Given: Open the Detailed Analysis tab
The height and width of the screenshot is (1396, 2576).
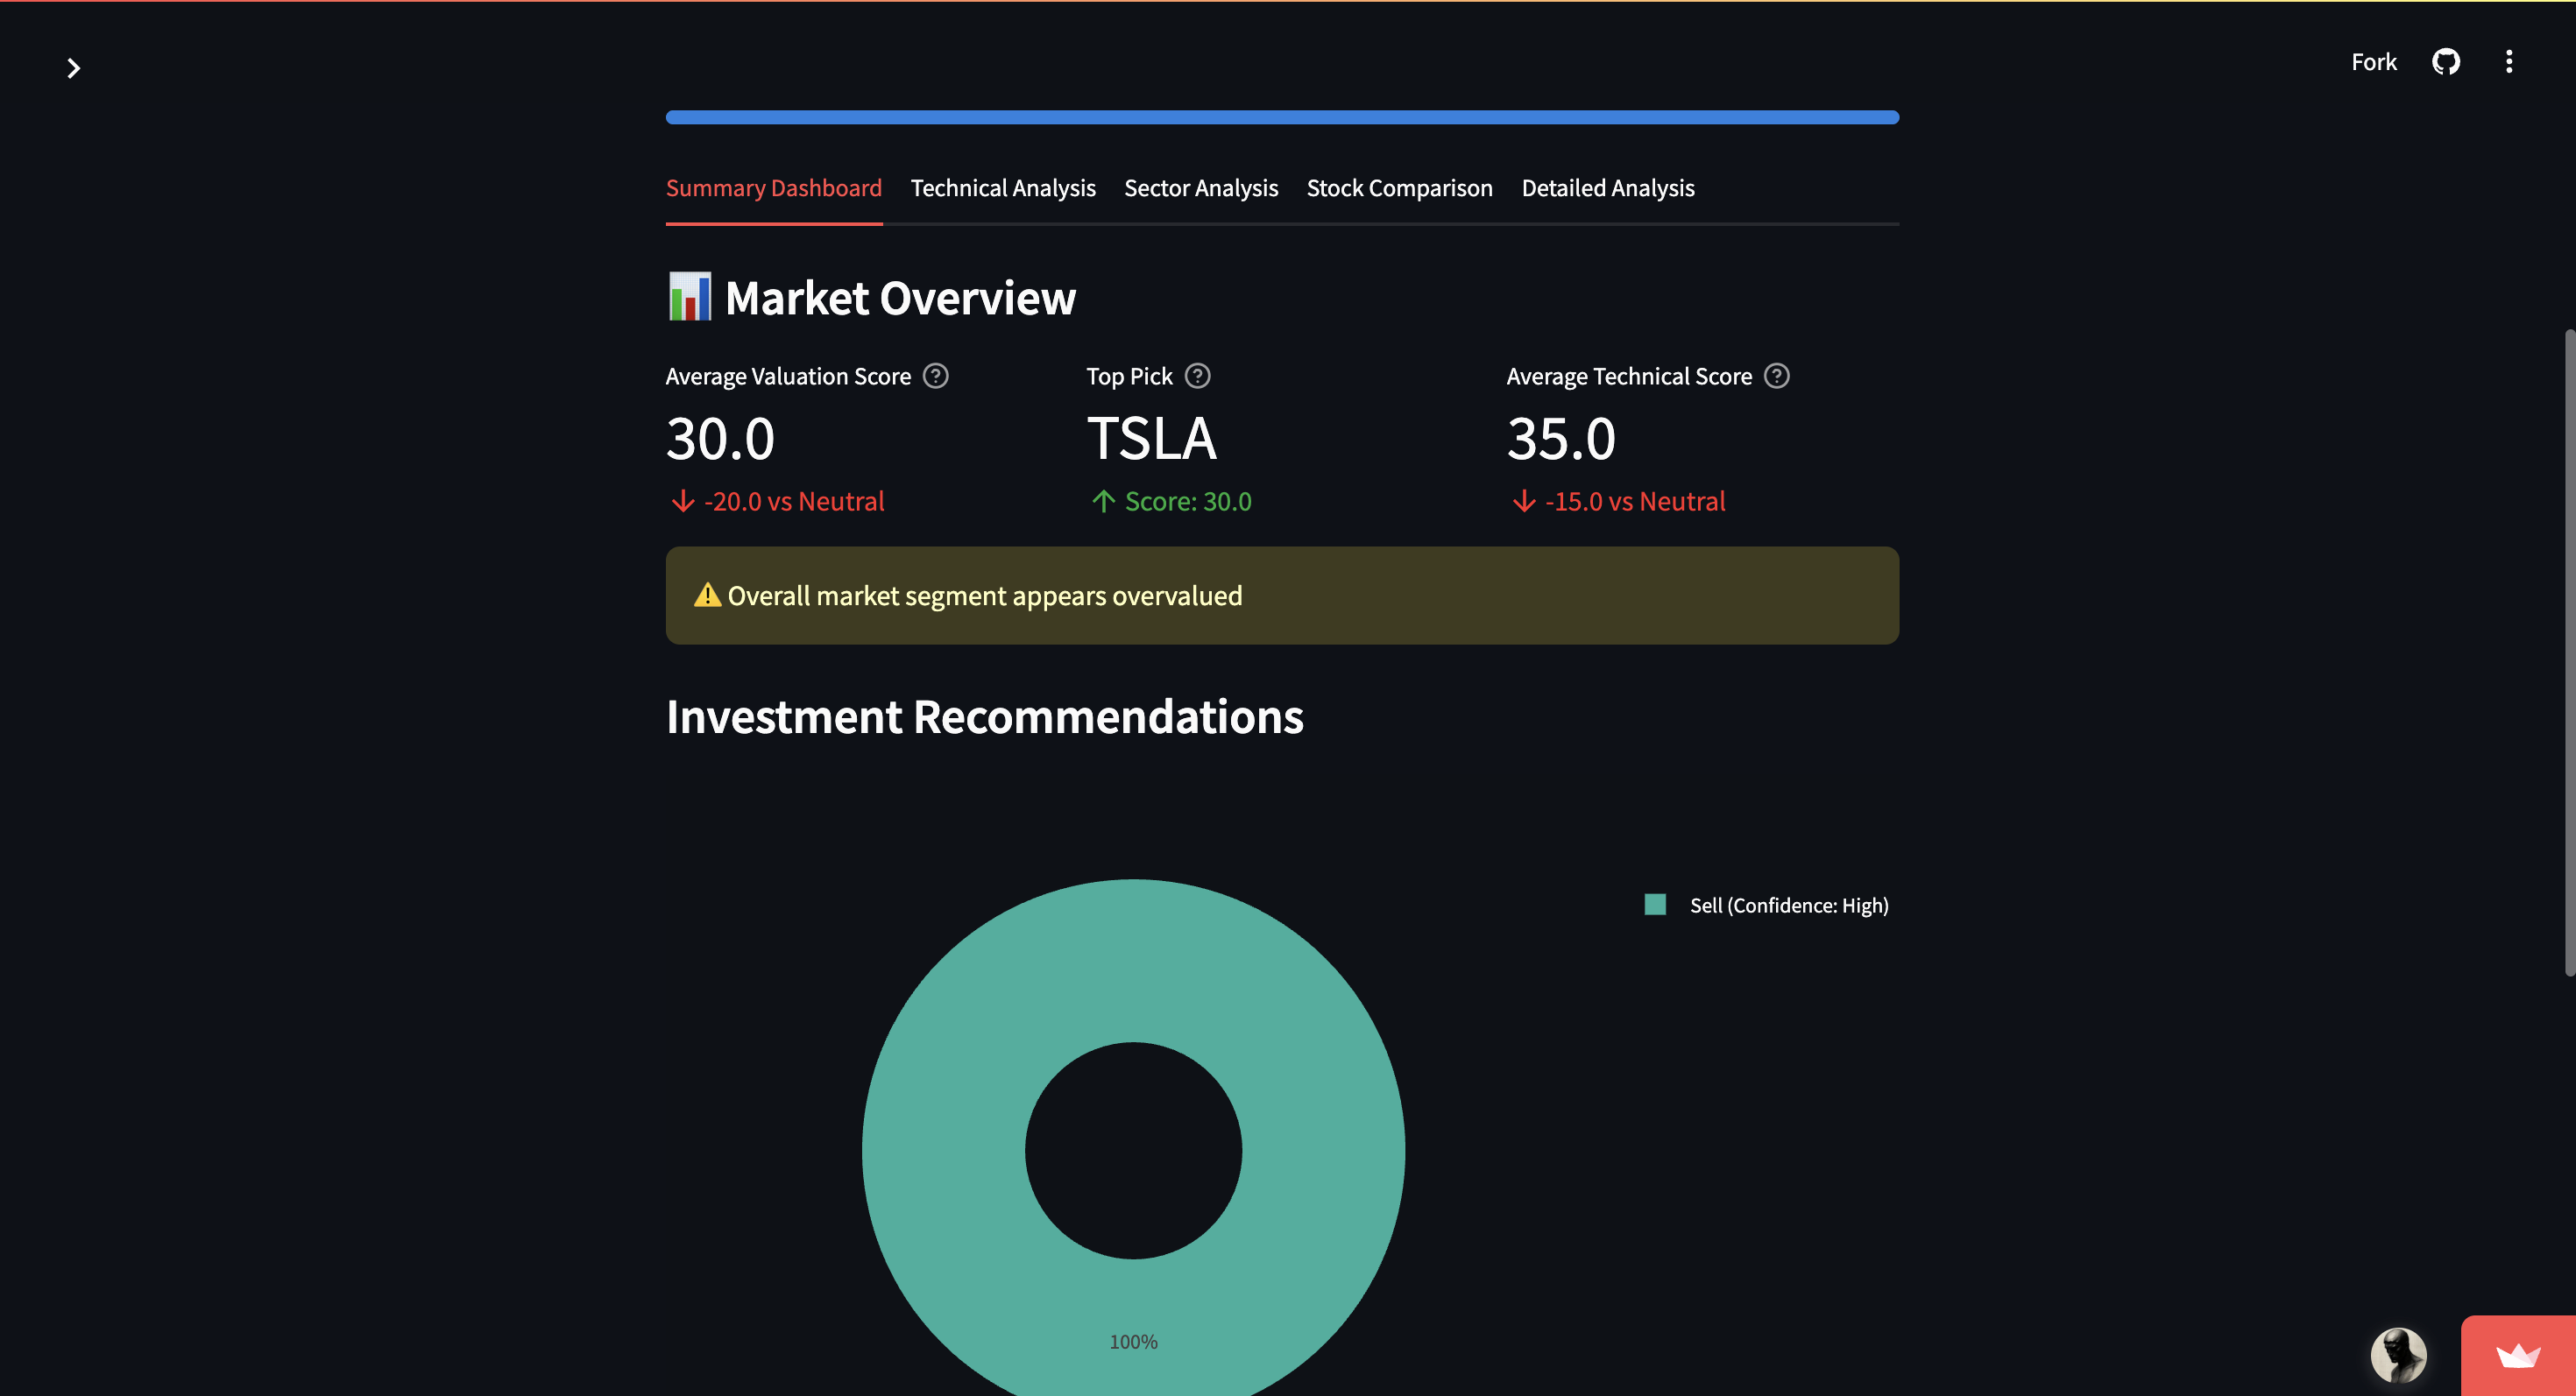Looking at the screenshot, I should pos(1607,188).
